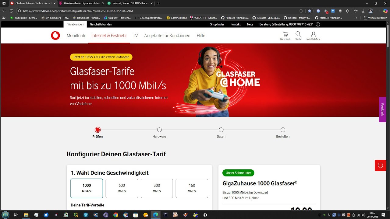390x219 pixels.
Task: Click the Hardware step marker
Action: (159, 130)
